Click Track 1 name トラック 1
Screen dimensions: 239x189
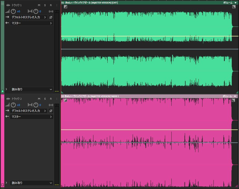[x=17, y=5]
